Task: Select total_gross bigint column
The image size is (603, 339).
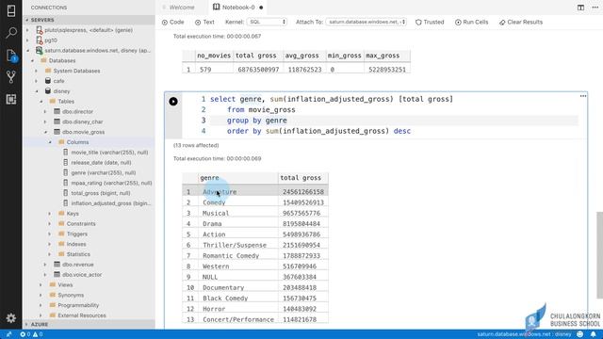Action: click(x=101, y=193)
